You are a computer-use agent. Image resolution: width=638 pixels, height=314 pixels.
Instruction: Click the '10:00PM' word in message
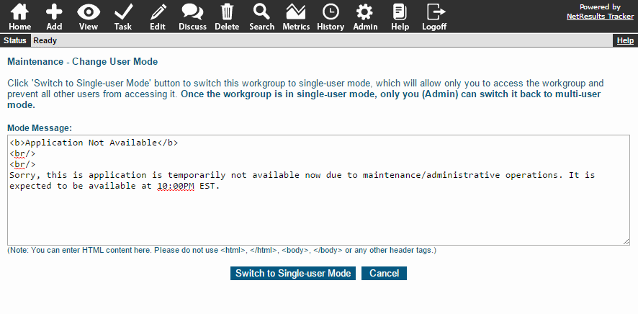176,187
